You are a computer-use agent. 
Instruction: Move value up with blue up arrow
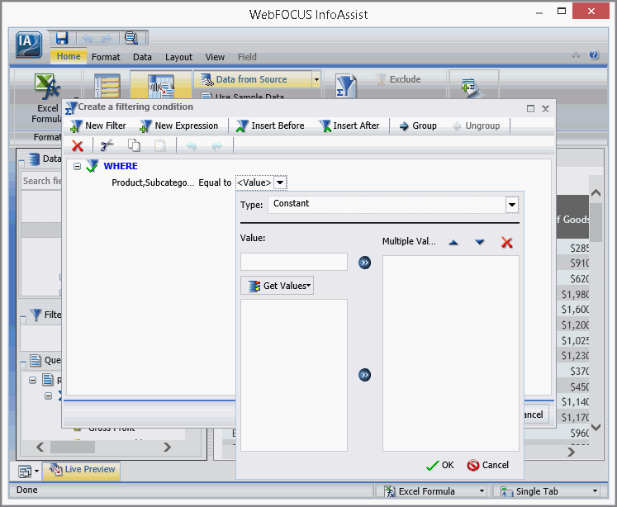tap(453, 242)
